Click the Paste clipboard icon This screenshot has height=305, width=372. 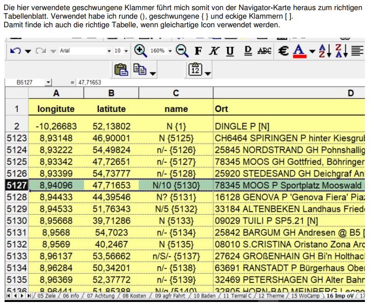point(121,70)
